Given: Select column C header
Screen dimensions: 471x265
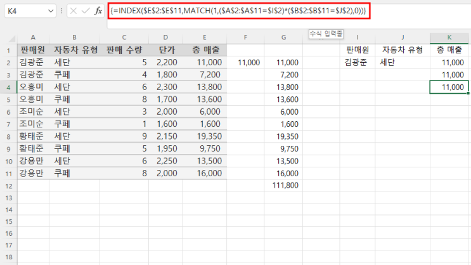Looking at the screenshot, I should click(x=124, y=37).
